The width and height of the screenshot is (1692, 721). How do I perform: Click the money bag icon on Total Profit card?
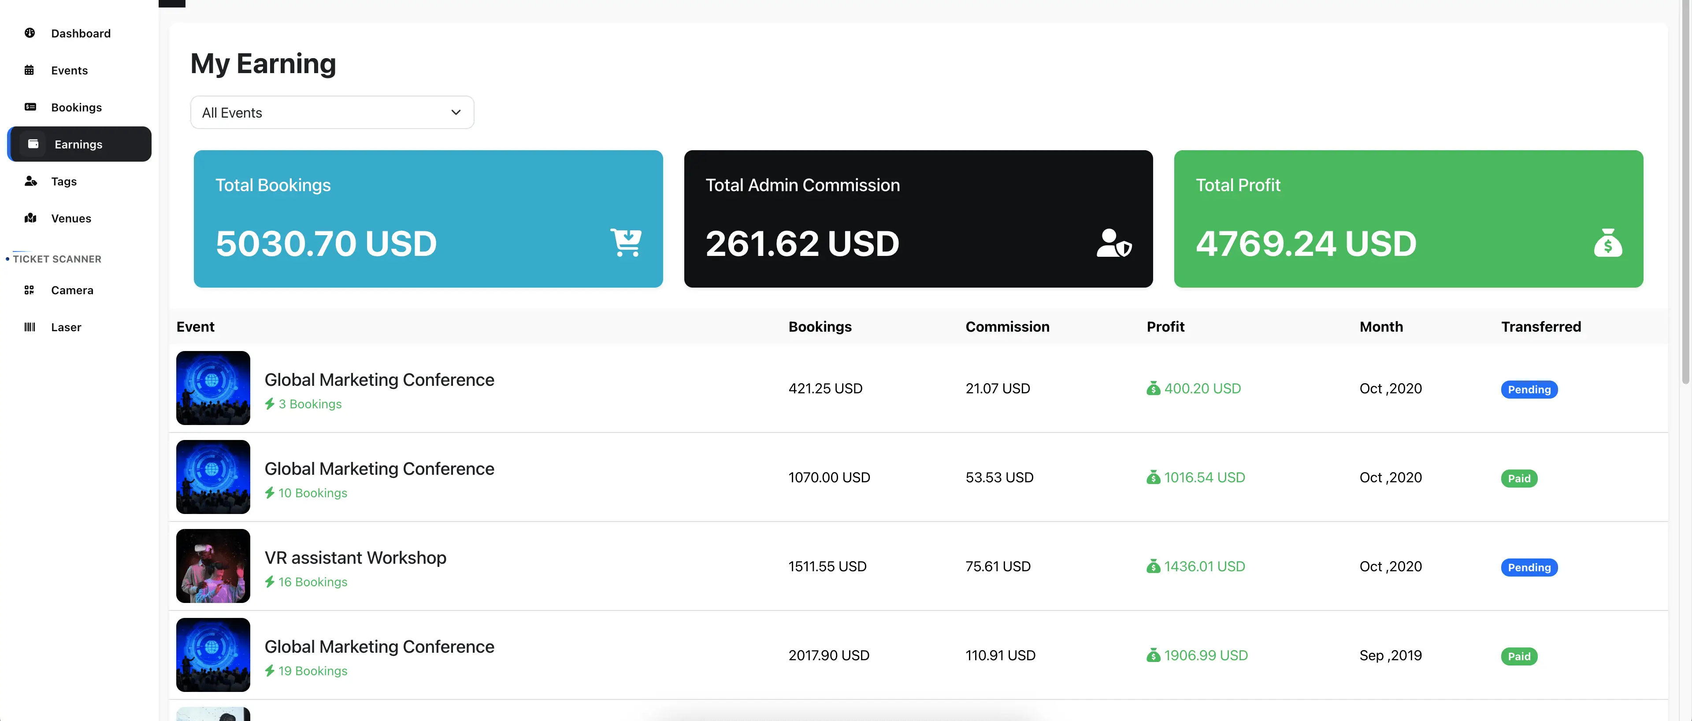point(1607,244)
